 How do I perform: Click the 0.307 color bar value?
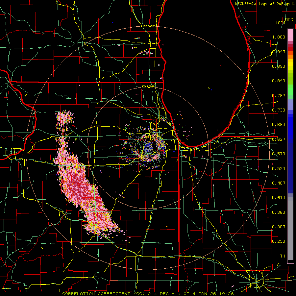point(279,227)
